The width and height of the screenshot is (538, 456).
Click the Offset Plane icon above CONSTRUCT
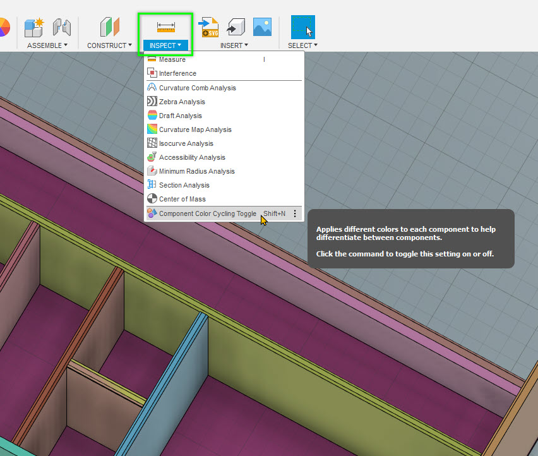[x=109, y=27]
